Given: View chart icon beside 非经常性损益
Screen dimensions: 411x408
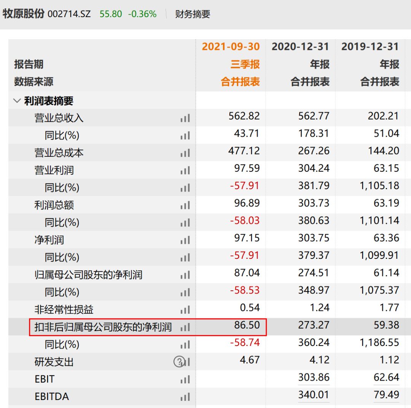Looking at the screenshot, I should coord(185,310).
